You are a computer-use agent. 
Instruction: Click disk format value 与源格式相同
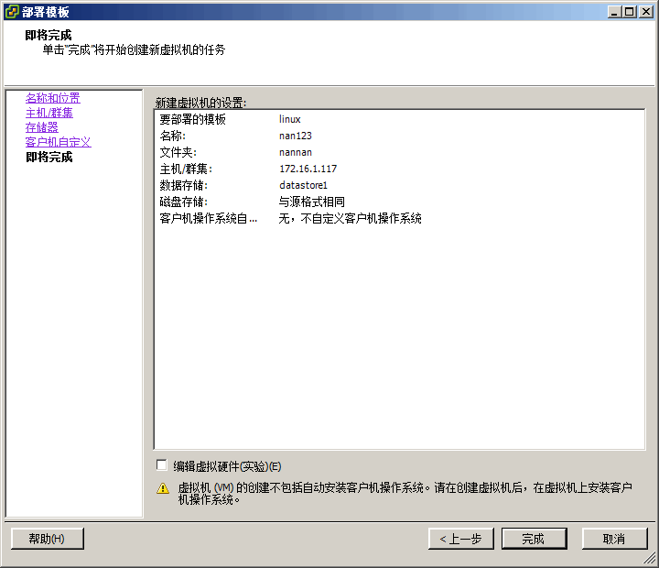(312, 202)
